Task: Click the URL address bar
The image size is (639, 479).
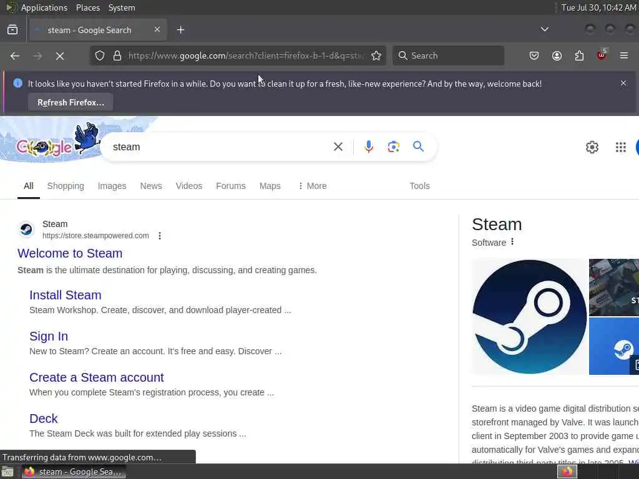Action: point(246,56)
